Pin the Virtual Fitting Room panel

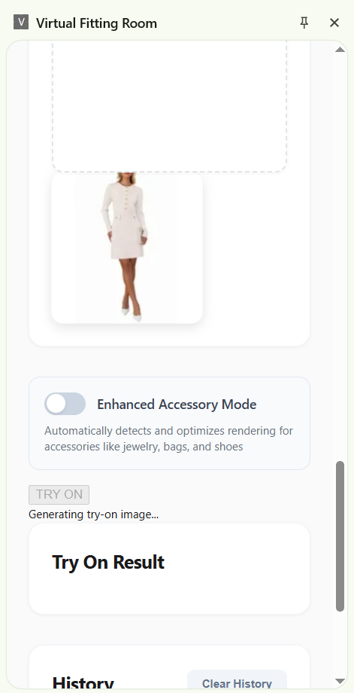(x=304, y=23)
